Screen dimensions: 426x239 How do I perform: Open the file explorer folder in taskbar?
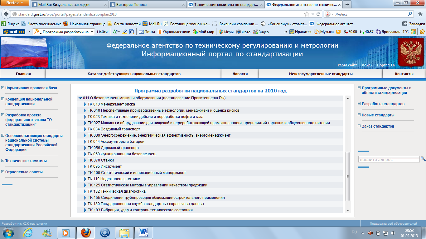tap(124, 232)
